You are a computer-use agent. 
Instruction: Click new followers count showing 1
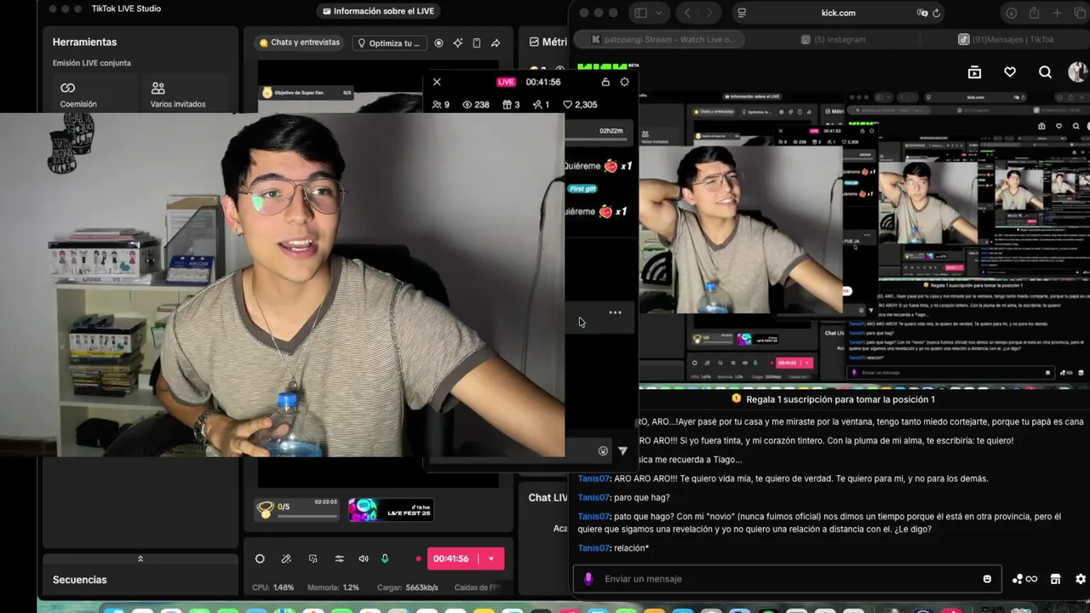[541, 105]
